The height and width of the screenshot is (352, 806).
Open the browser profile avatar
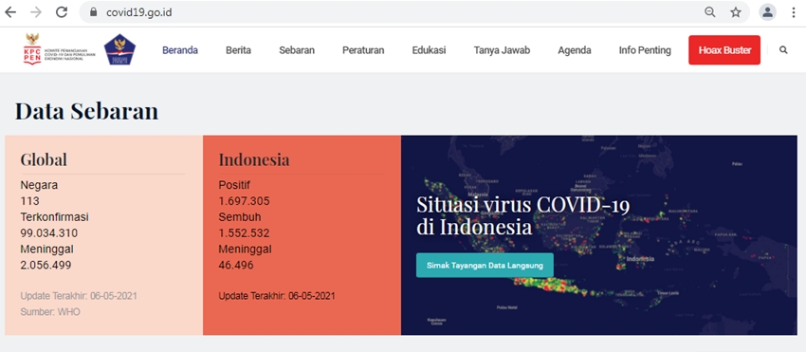767,12
